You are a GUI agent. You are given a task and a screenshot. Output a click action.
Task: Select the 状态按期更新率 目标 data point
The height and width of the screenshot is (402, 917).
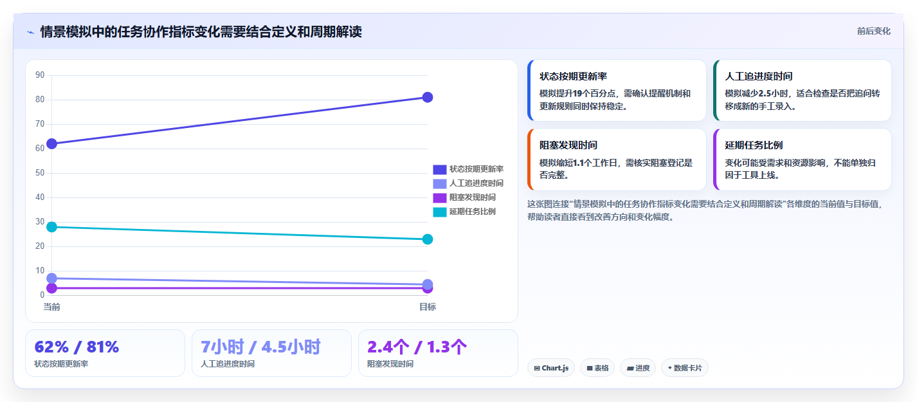[428, 97]
